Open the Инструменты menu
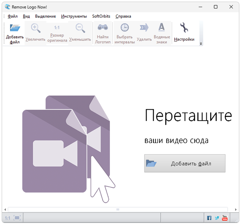Screen dimensions: 241x224 (x=74, y=16)
